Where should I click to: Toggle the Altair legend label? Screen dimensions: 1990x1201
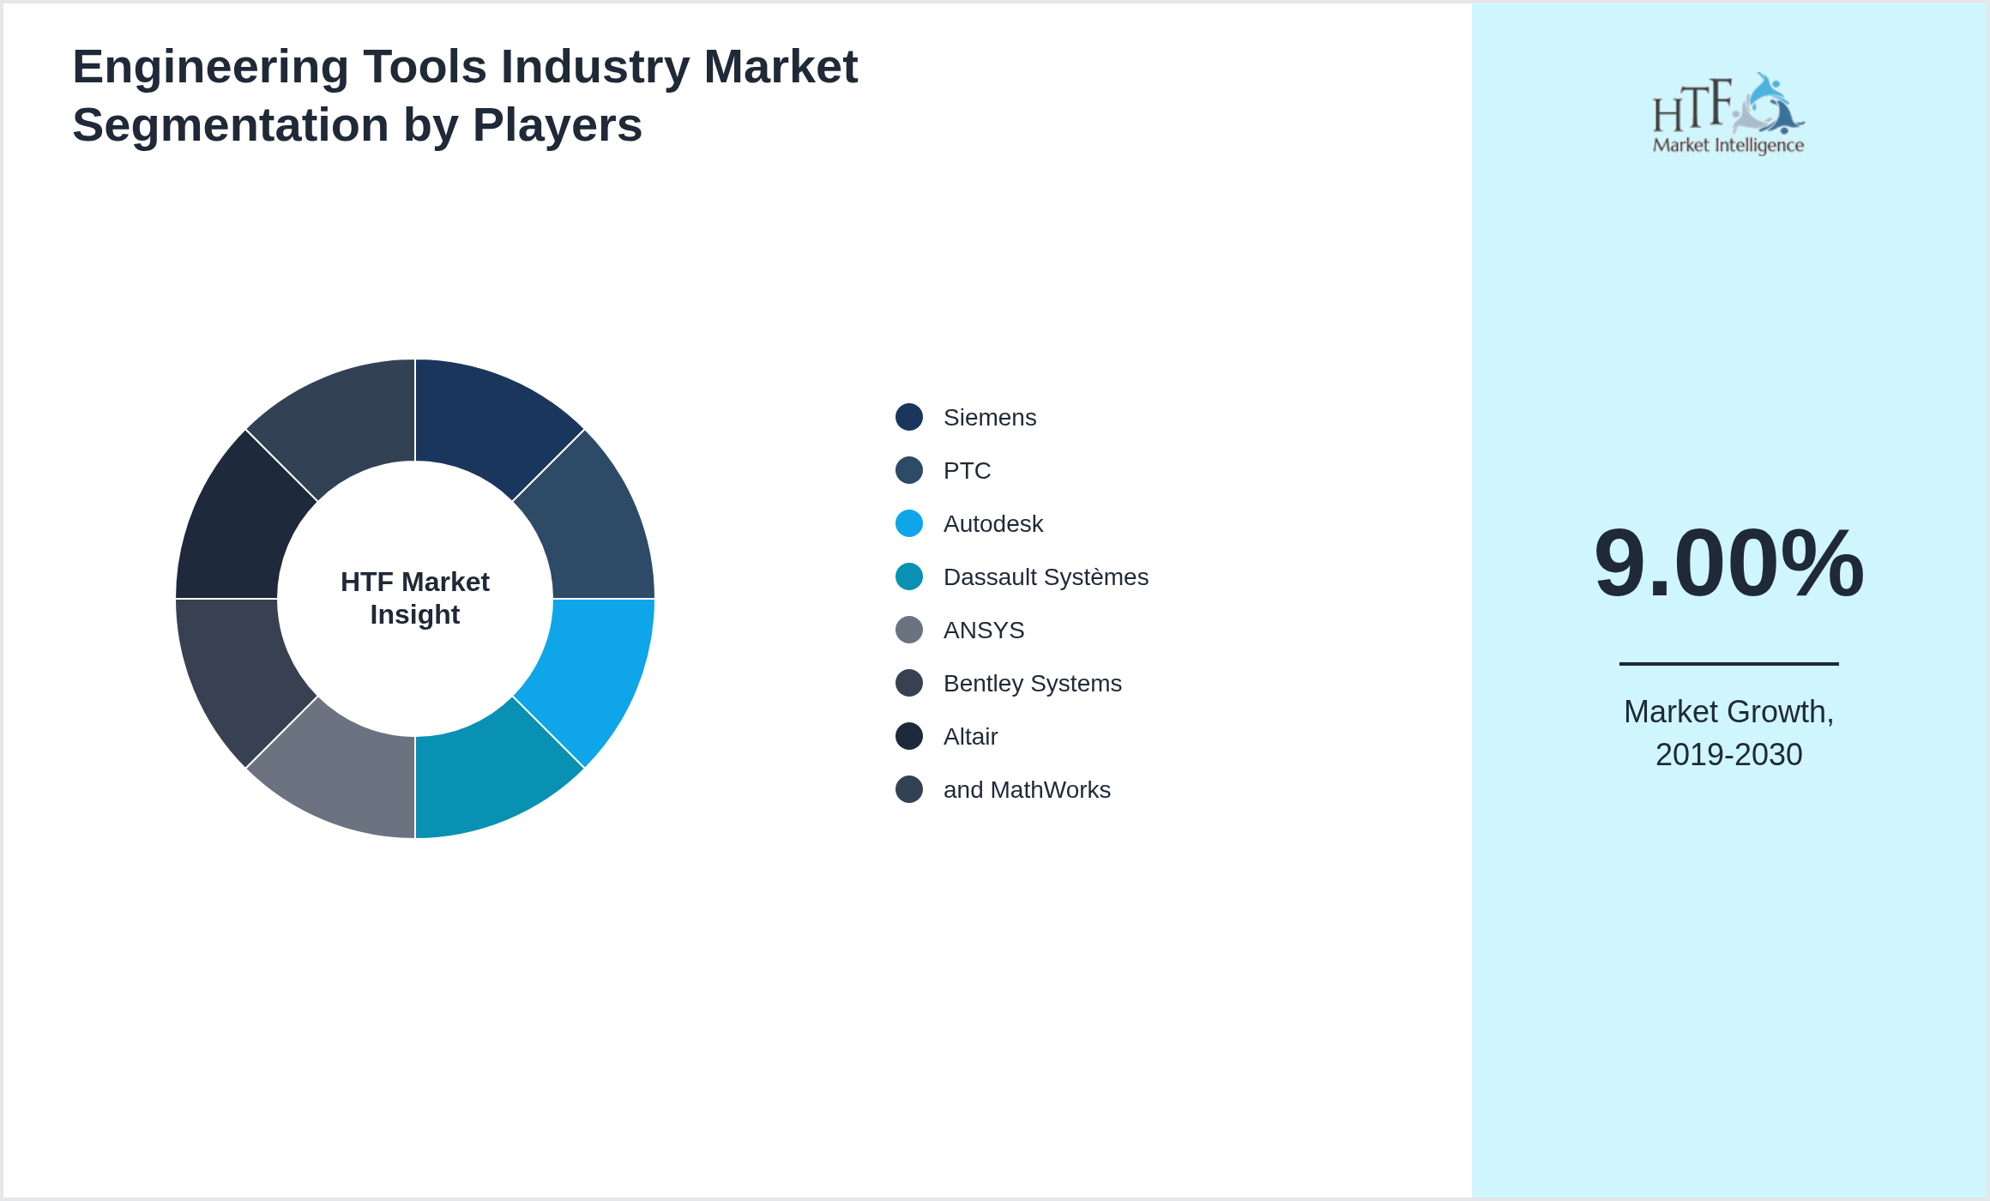970,737
